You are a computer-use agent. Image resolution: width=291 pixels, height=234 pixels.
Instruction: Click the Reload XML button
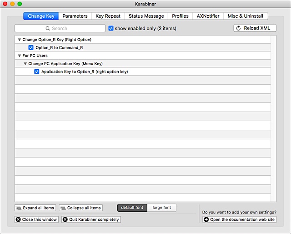point(255,28)
